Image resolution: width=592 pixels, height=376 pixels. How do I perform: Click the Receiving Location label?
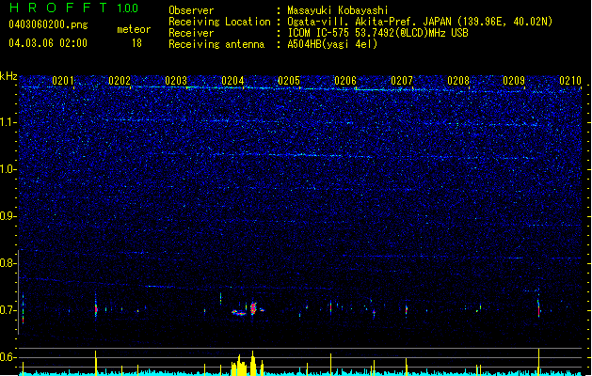tap(219, 22)
